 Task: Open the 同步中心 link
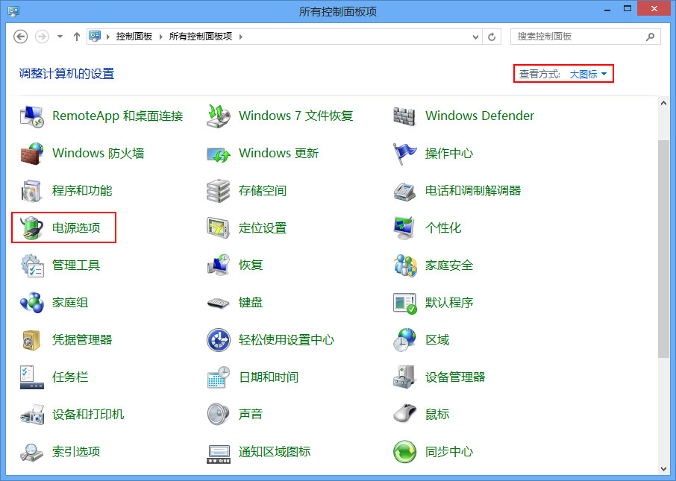pyautogui.click(x=449, y=452)
